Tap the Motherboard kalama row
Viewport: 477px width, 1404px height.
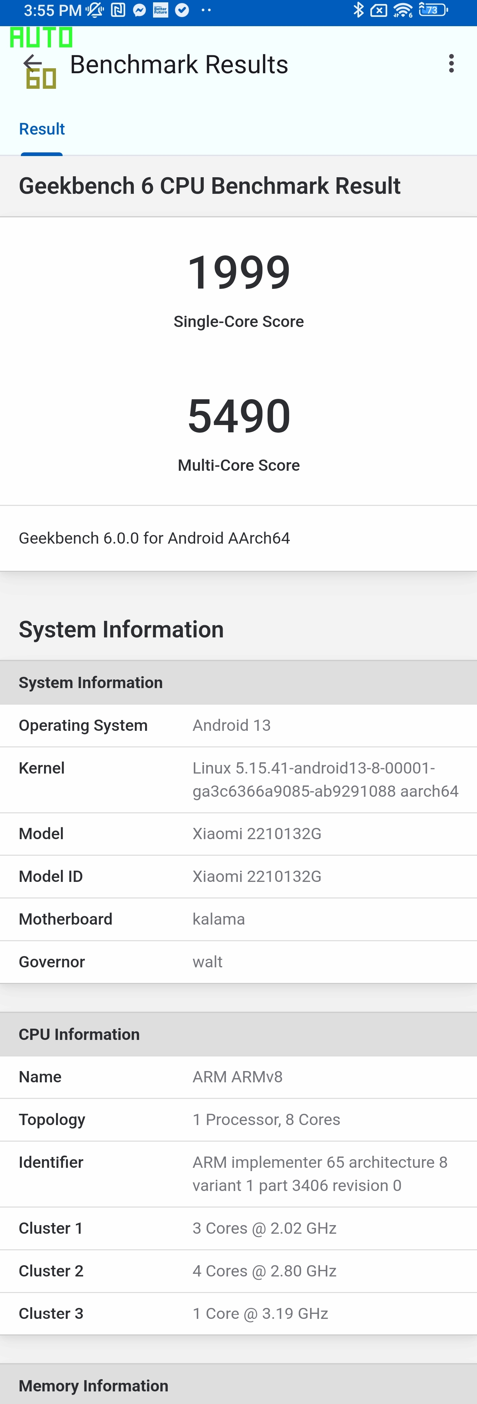[x=238, y=919]
